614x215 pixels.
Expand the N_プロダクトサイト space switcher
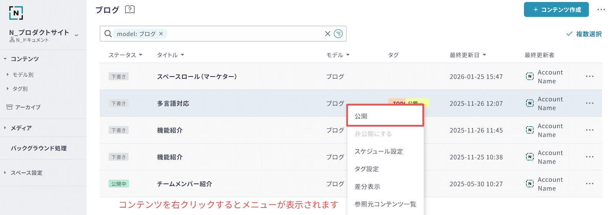pos(76,35)
